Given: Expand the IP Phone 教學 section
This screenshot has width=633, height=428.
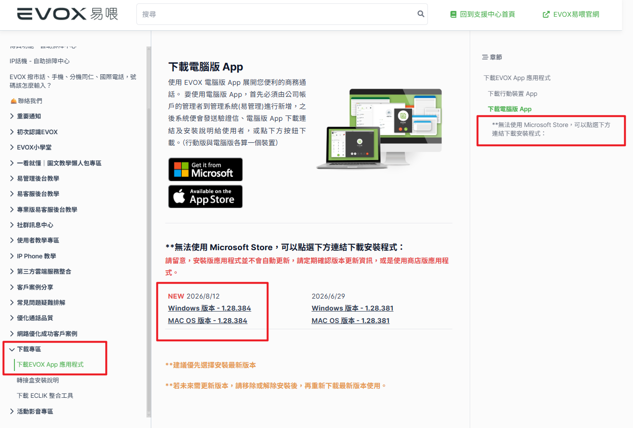Looking at the screenshot, I should (x=33, y=256).
